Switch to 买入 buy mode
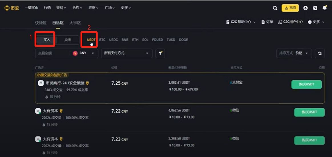332x157 pixels. click(x=47, y=40)
